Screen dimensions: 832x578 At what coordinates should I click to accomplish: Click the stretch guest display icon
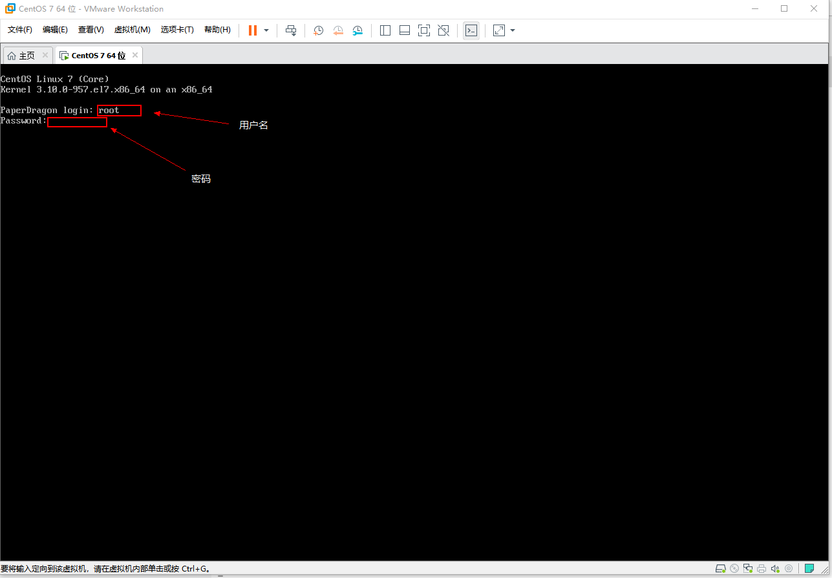click(x=499, y=30)
